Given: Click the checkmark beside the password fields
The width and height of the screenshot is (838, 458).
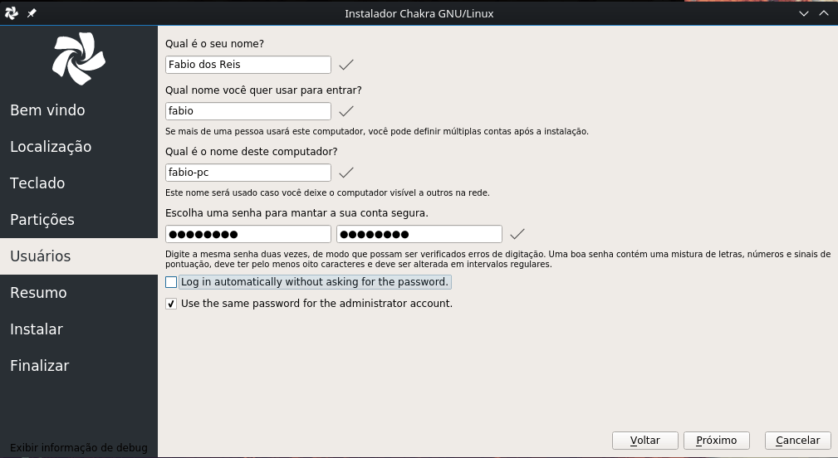Looking at the screenshot, I should (x=517, y=234).
